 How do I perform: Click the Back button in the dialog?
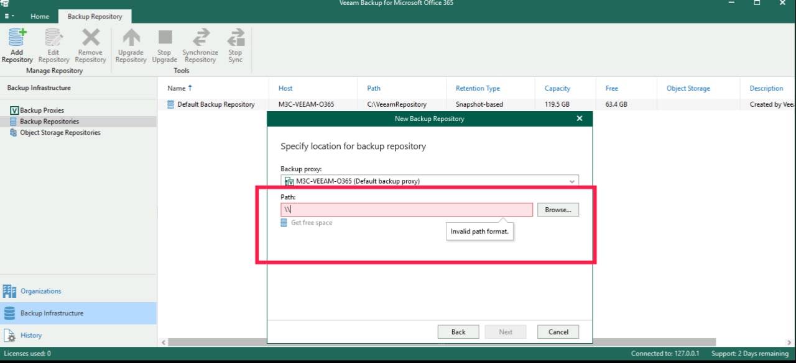(458, 332)
